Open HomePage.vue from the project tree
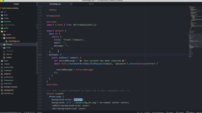The height and width of the screenshot is (113, 202). coord(14,41)
